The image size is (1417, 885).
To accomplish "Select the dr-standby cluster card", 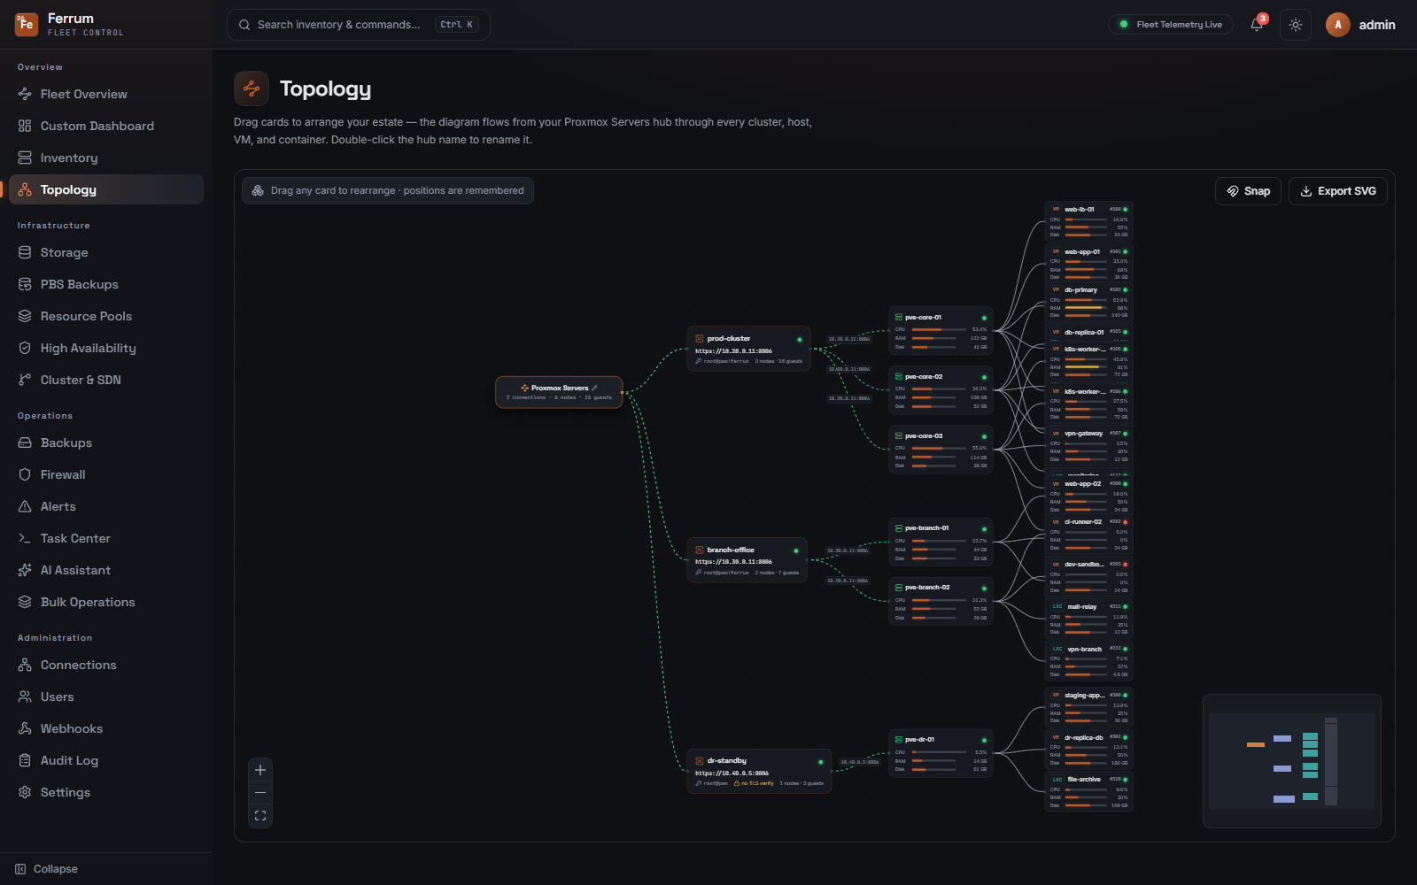I will tap(759, 771).
